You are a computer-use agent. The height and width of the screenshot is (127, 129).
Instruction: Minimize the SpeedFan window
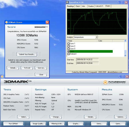(x=119, y=2)
